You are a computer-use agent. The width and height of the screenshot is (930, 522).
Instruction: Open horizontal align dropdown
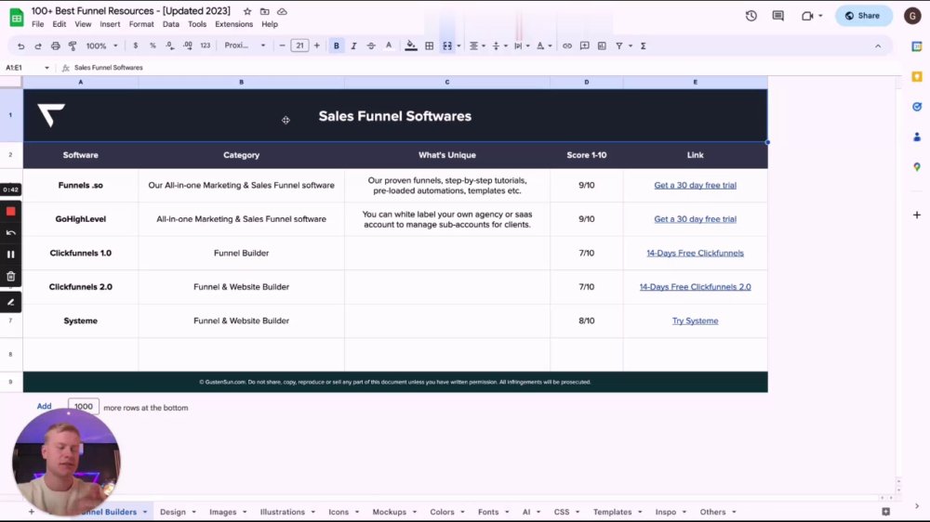coord(477,46)
